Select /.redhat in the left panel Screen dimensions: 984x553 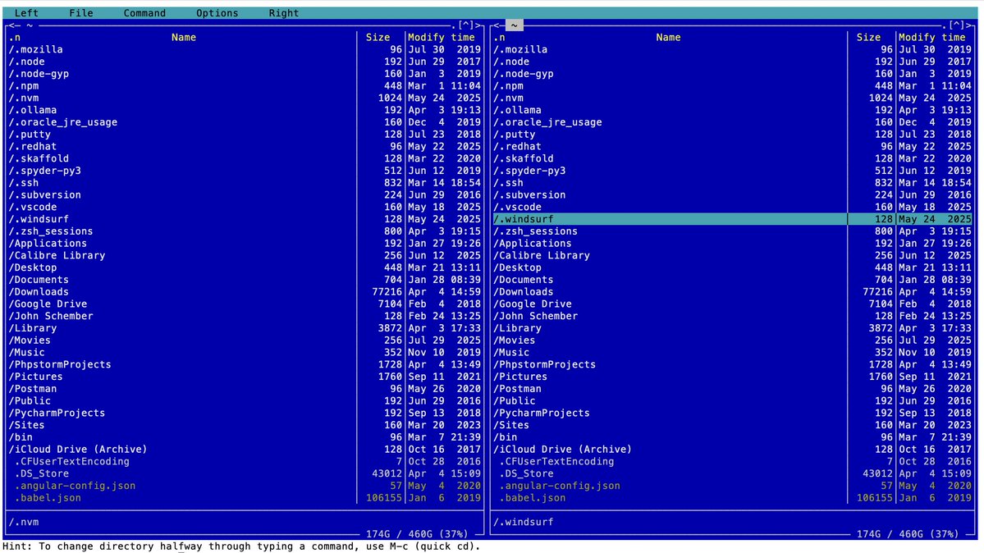pyautogui.click(x=245, y=146)
